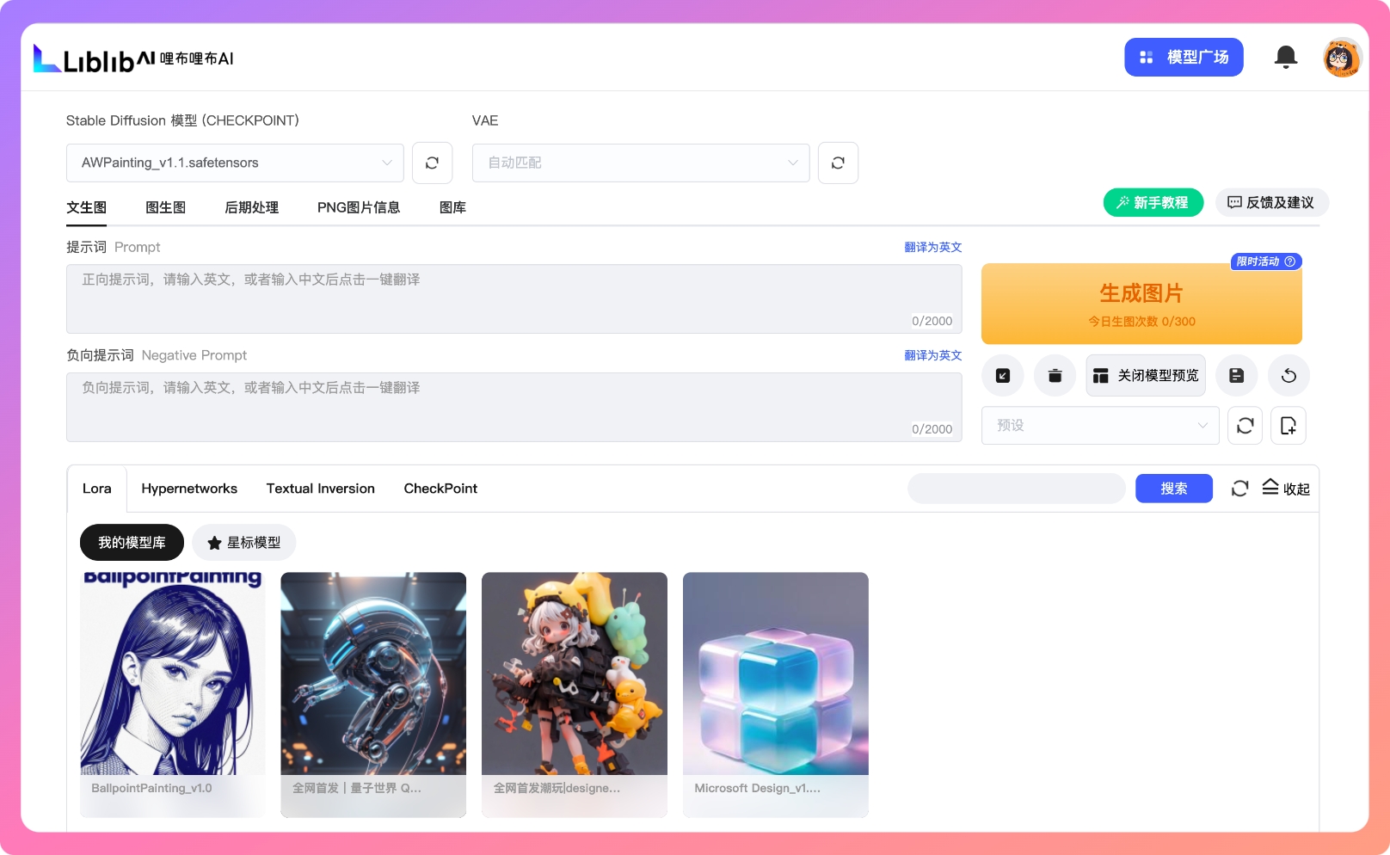
Task: Toggle the 关闭模型预览 model preview button
Action: pos(1145,375)
